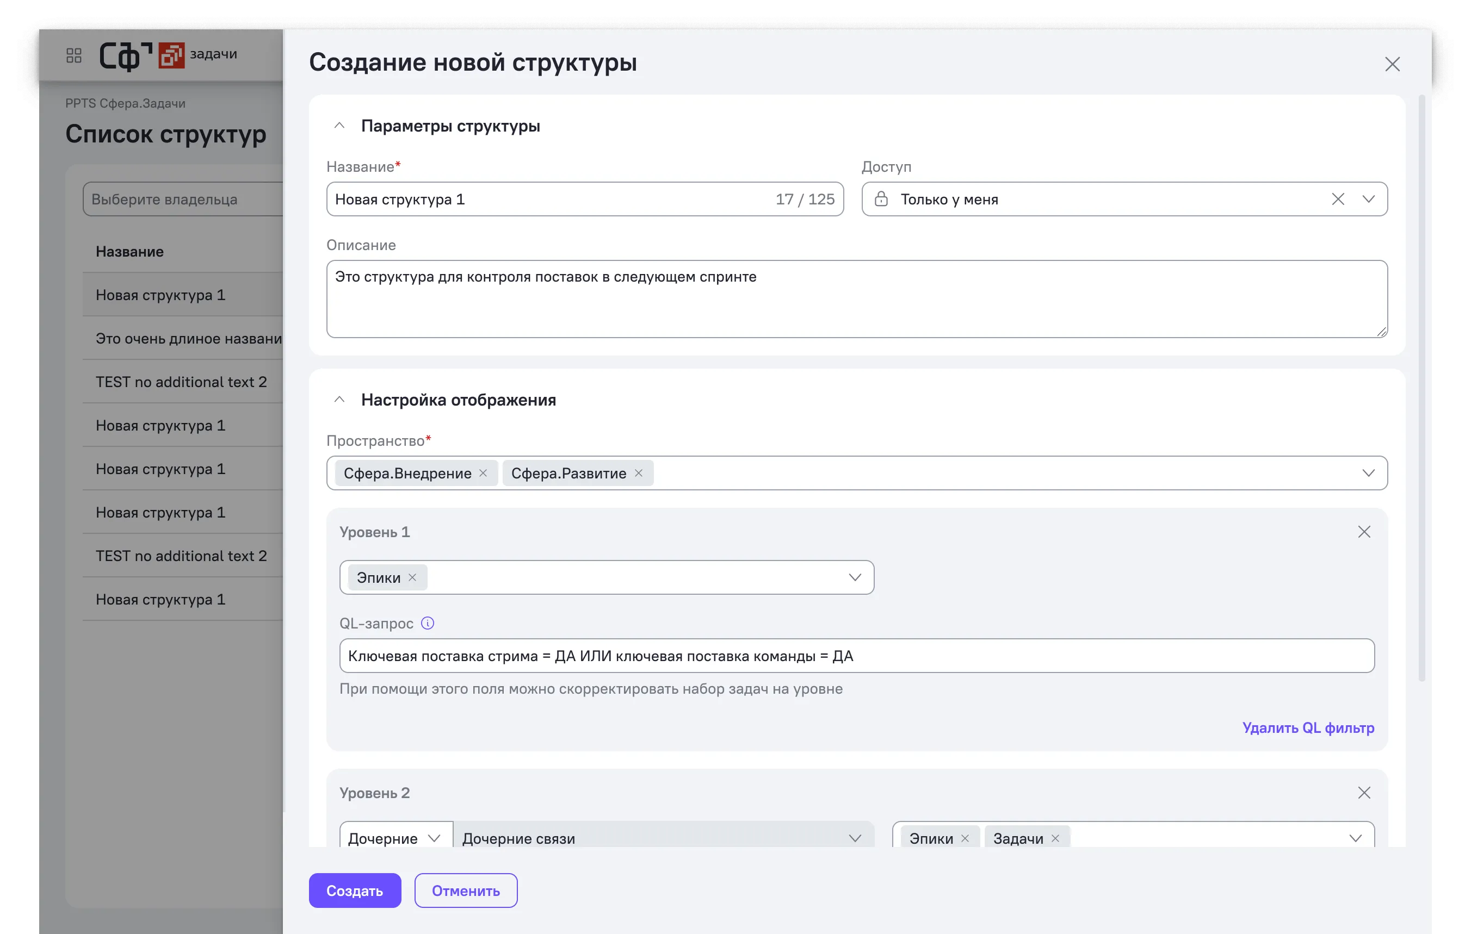The image size is (1471, 934).
Task: Click the QL-запрос input field
Action: pyautogui.click(x=856, y=656)
